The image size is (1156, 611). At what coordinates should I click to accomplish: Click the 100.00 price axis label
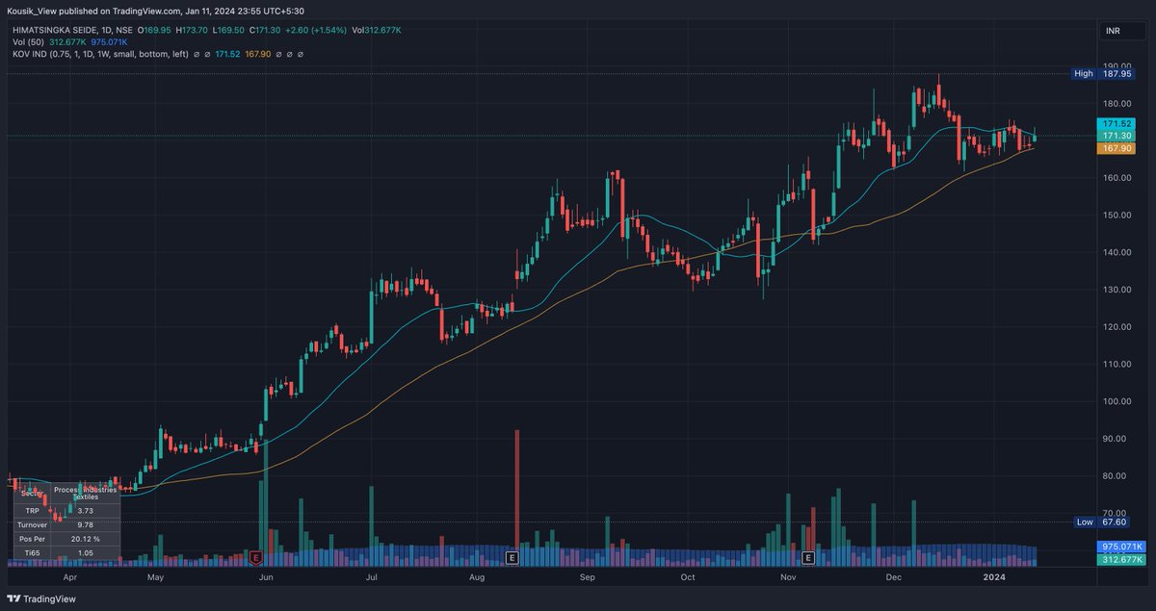(1117, 401)
